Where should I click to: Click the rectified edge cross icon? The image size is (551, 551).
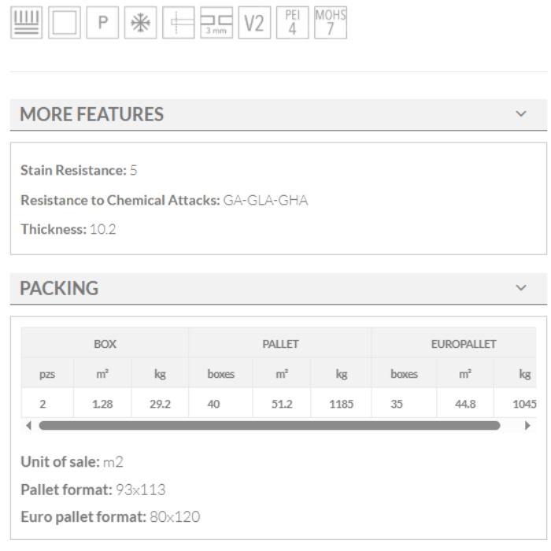click(x=178, y=23)
